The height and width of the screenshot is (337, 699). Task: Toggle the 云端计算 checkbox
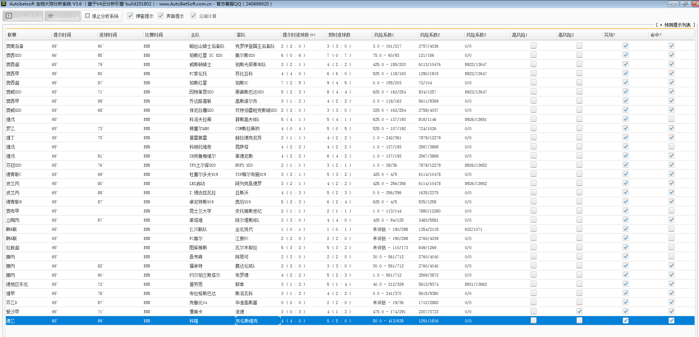click(x=193, y=16)
